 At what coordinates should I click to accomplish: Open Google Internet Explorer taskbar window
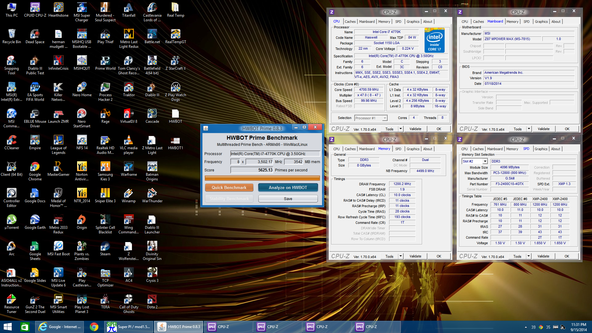tap(60, 327)
